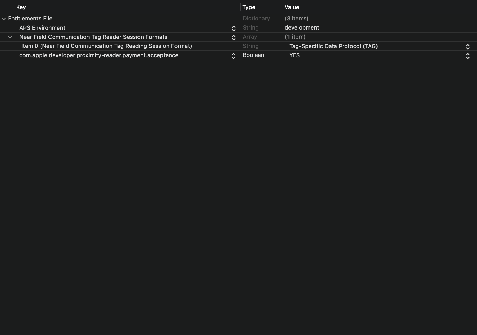The height and width of the screenshot is (335, 477).
Task: Open Boolean value dropdown showing YES
Action: click(468, 56)
